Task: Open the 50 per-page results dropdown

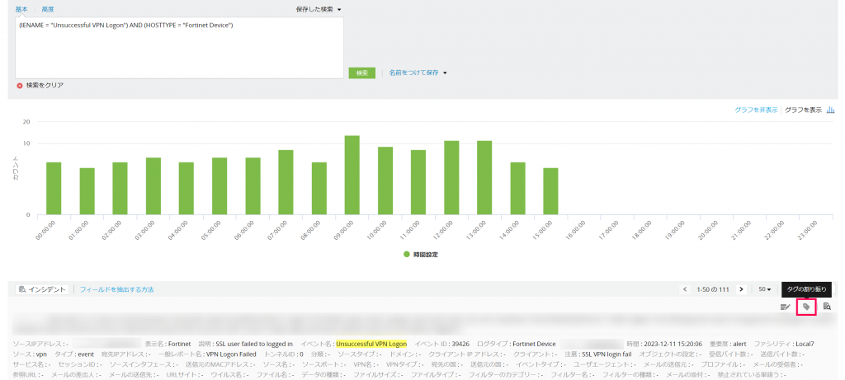Action: [x=764, y=289]
